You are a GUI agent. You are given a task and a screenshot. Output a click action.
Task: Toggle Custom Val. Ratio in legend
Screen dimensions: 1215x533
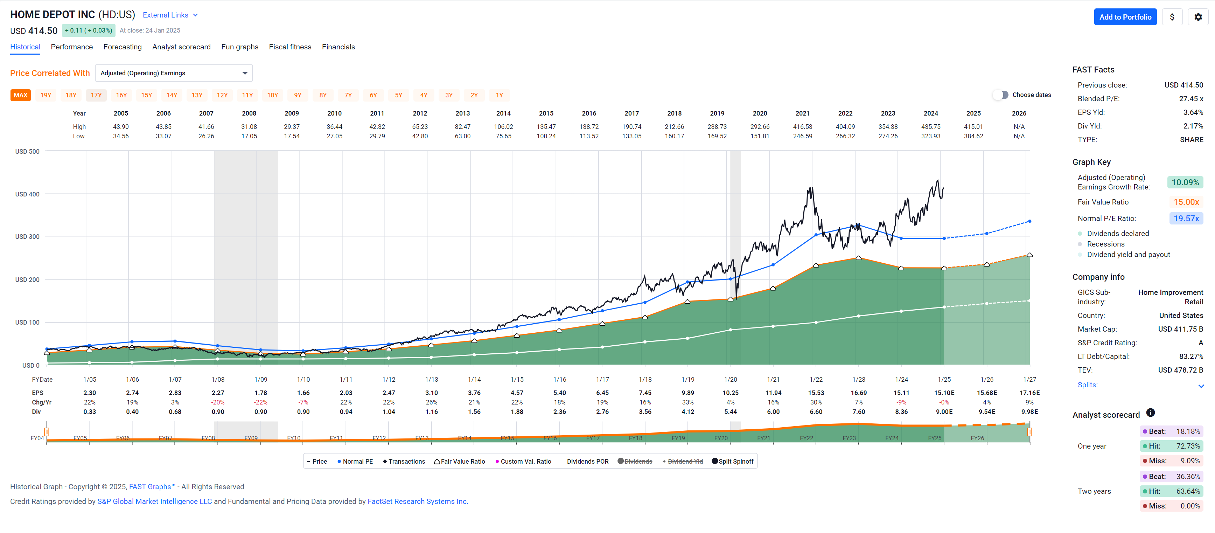[523, 461]
